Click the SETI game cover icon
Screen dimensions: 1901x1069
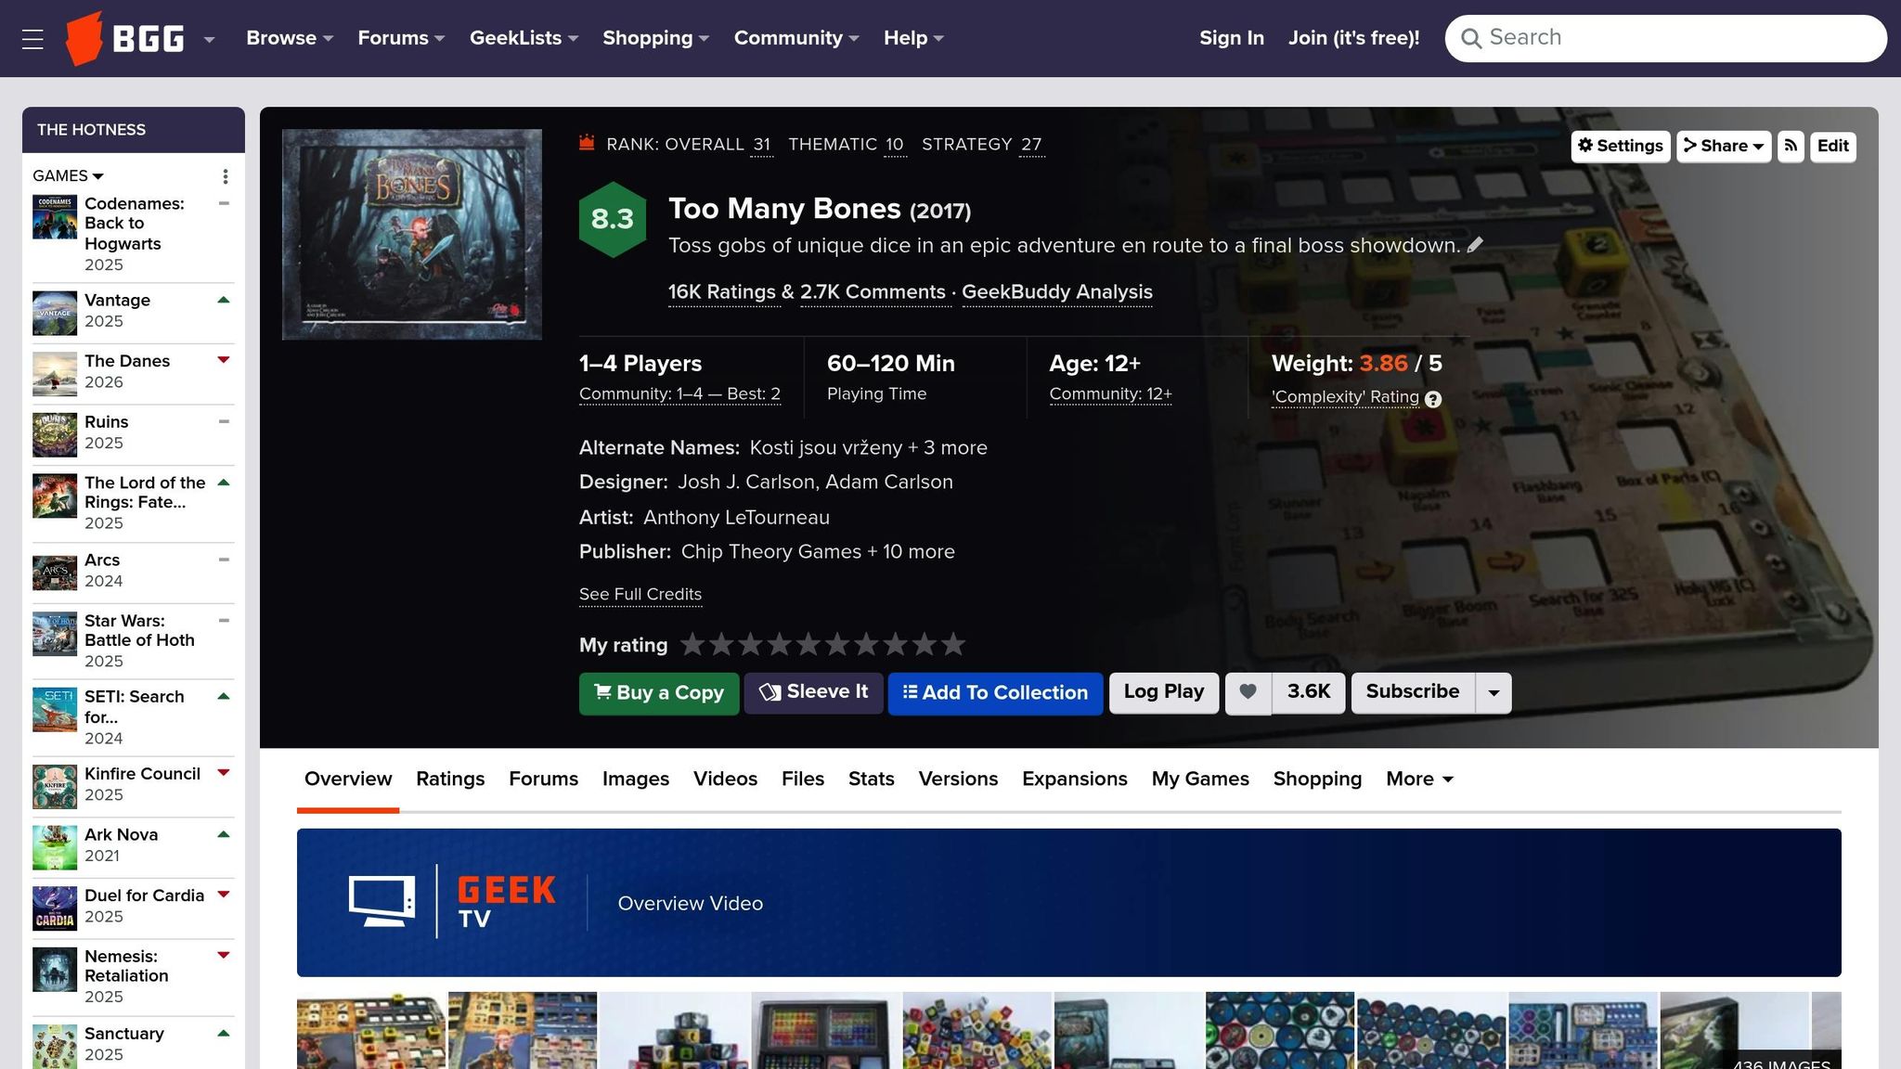pos(55,710)
